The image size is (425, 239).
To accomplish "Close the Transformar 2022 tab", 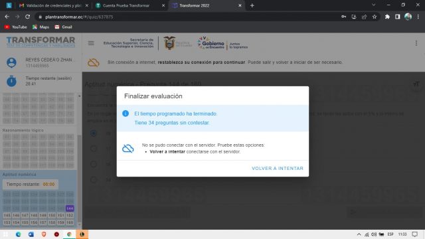I will (240, 5).
